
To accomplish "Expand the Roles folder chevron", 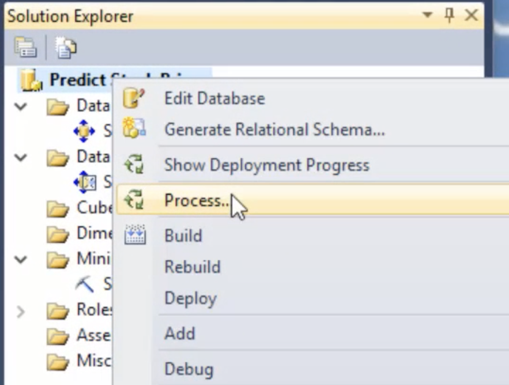I will click(20, 312).
